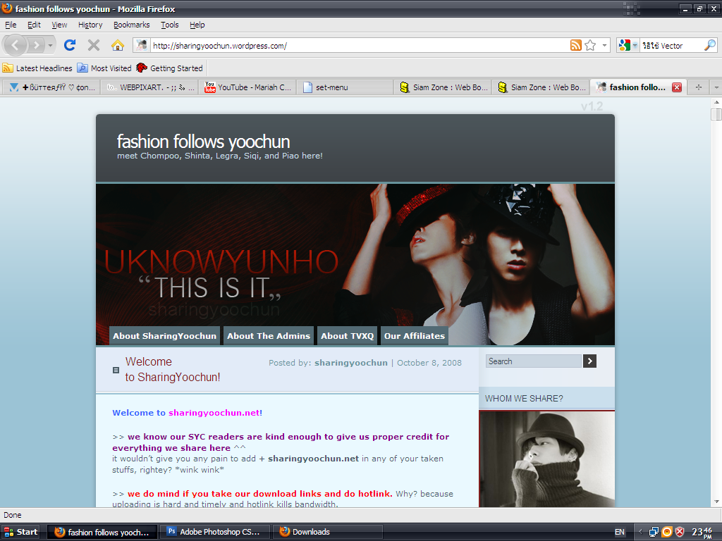
Task: Open the File menu
Action: [11, 25]
